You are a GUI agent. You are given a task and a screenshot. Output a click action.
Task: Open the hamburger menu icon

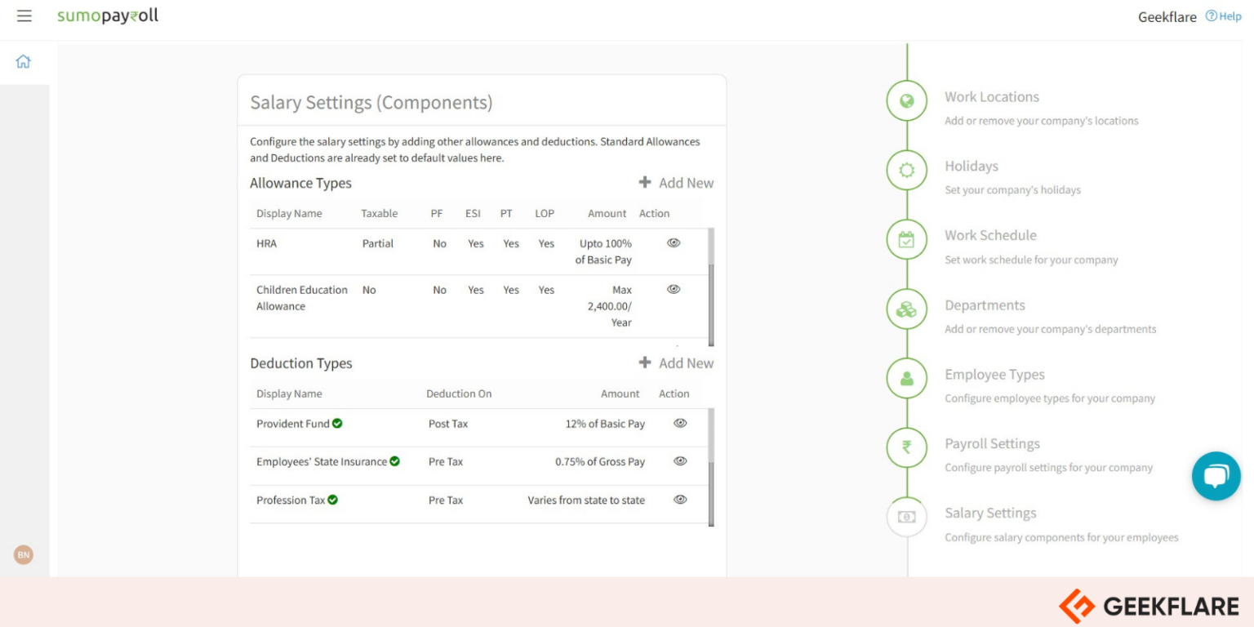tap(24, 16)
